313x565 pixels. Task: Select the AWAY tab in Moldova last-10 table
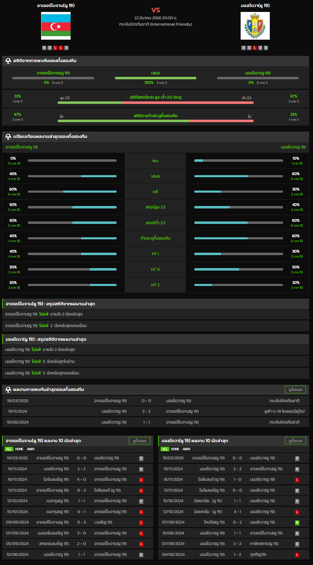[187, 449]
